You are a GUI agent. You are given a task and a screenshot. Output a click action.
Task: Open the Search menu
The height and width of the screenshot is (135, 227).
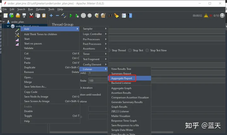(21, 9)
